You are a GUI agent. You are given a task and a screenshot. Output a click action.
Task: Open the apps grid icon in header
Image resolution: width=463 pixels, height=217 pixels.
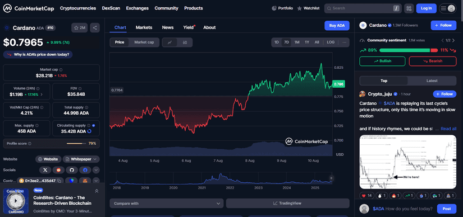tap(409, 8)
